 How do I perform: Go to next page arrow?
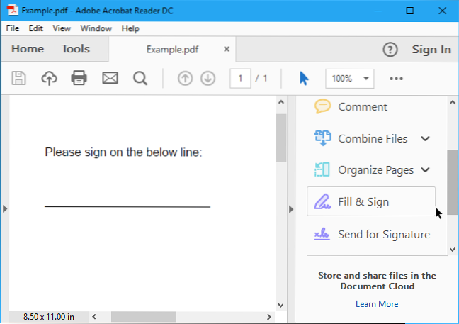(x=208, y=78)
